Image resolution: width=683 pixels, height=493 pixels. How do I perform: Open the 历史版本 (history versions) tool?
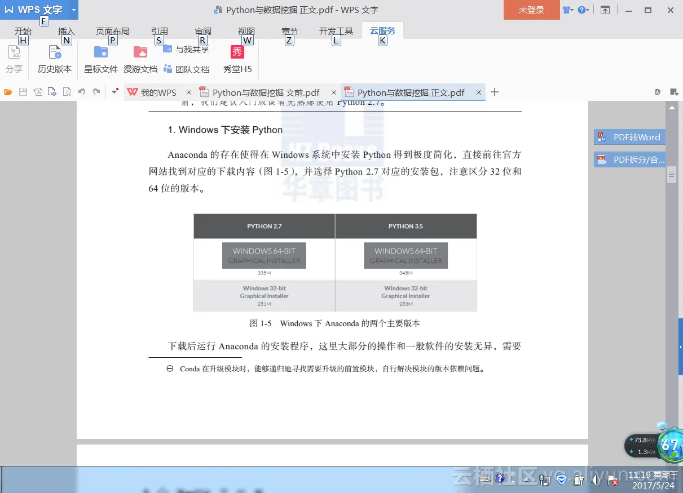[x=55, y=59]
